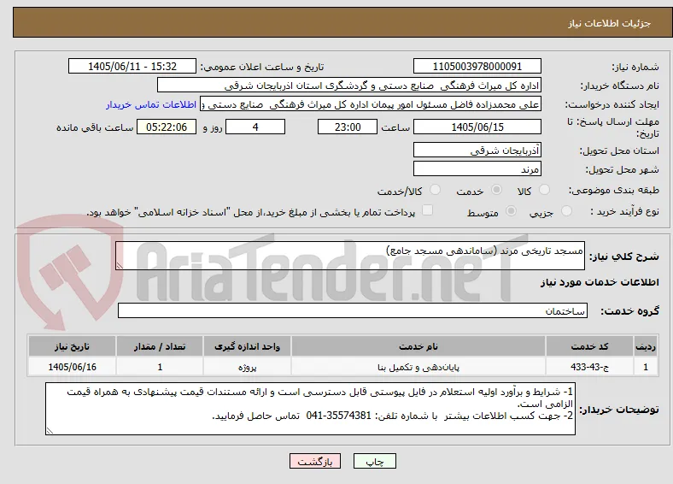Image resolution: width=673 pixels, height=484 pixels.
Task: Click the remaining days field showing 4
Action: pos(255,127)
